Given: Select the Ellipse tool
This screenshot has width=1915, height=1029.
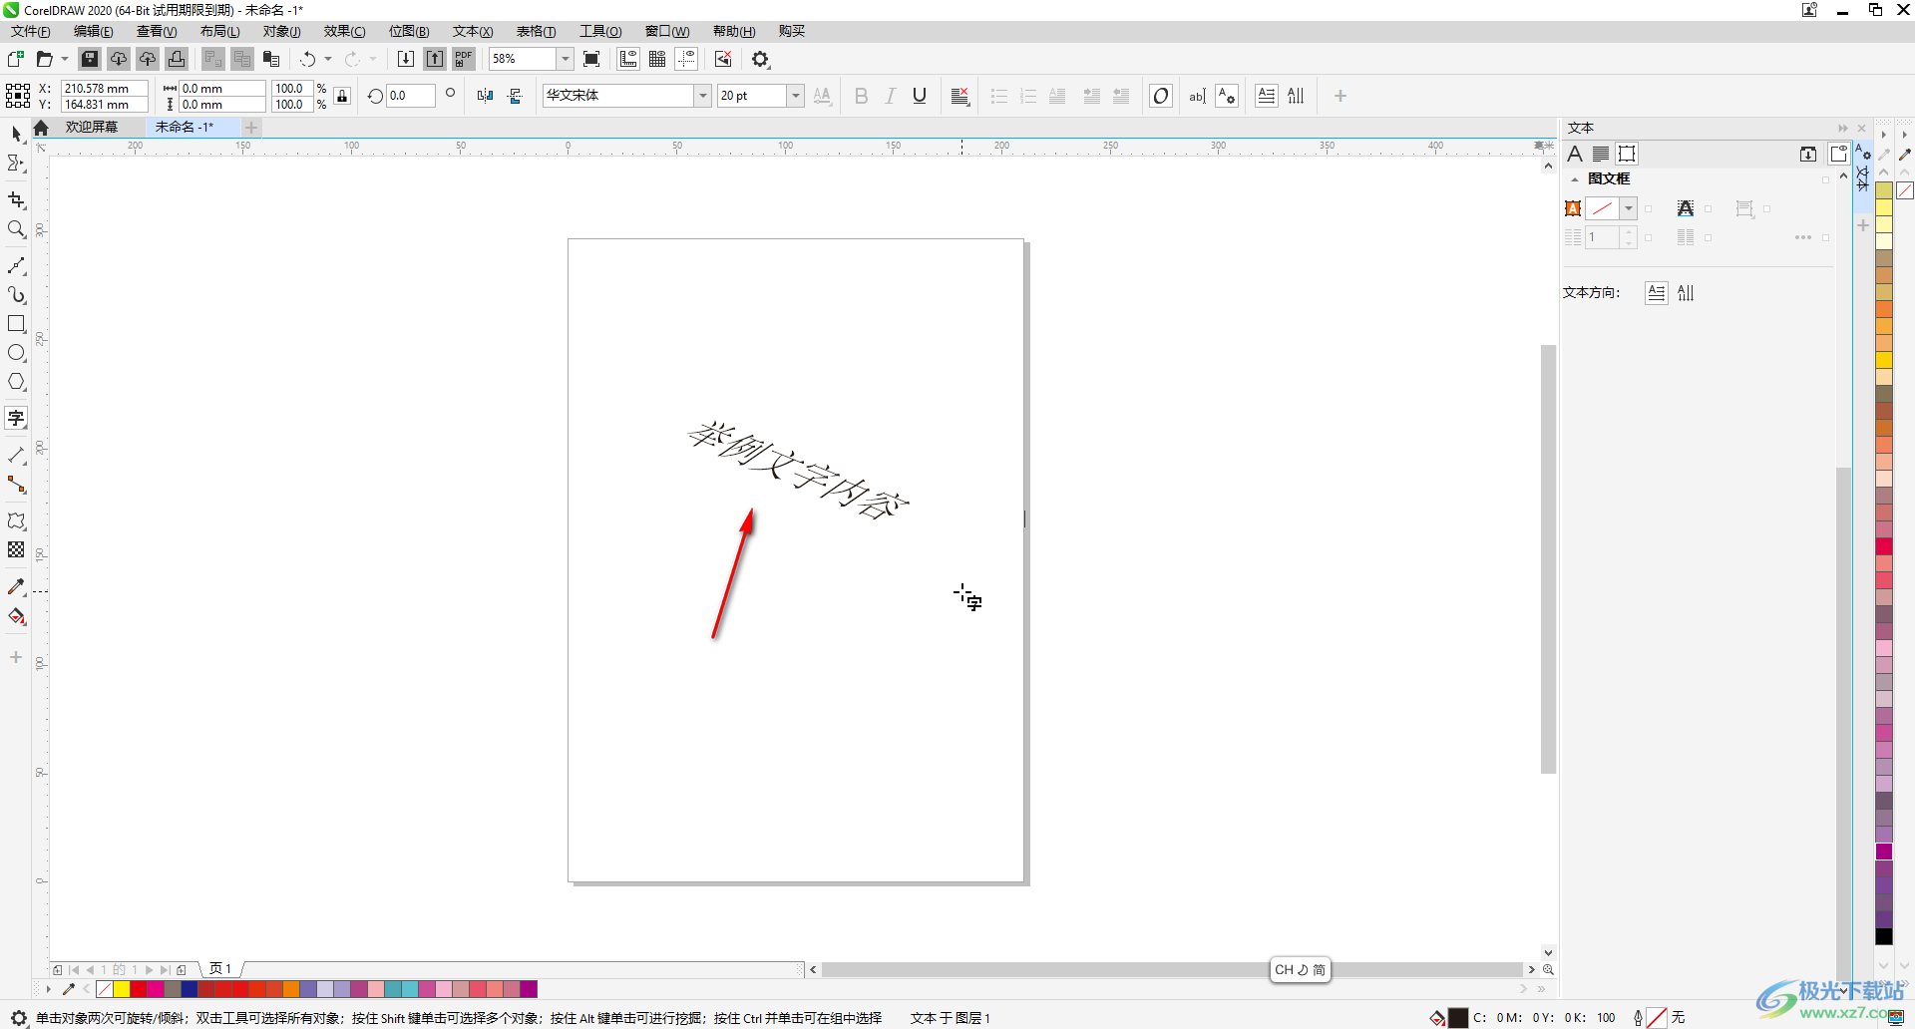Looking at the screenshot, I should 16,353.
